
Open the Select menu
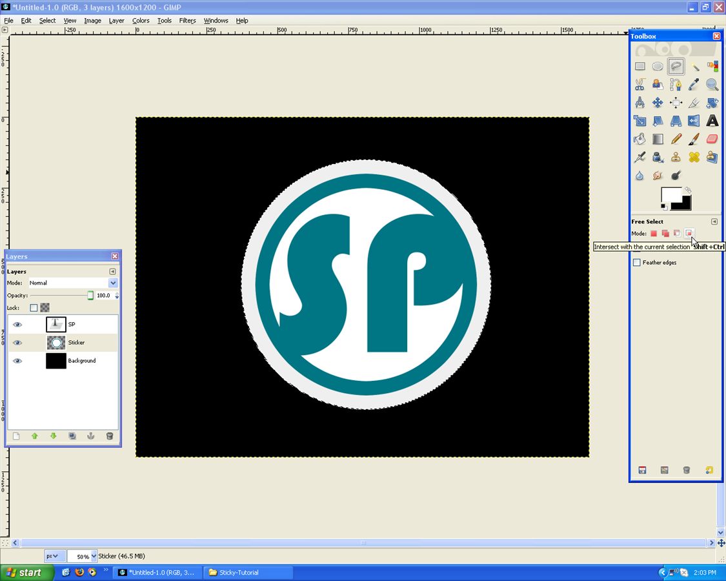click(47, 21)
